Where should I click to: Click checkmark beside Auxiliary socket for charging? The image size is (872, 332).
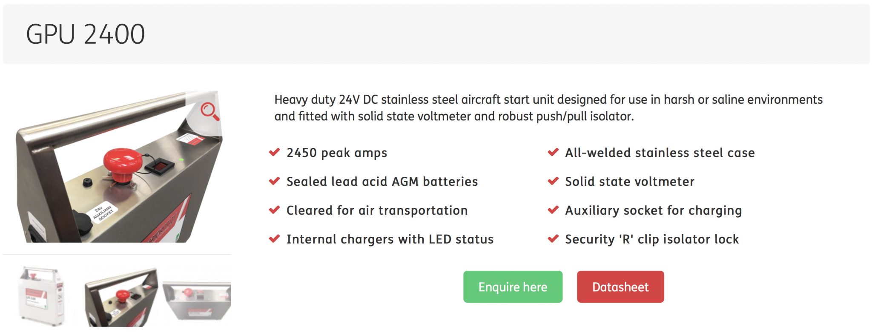553,210
